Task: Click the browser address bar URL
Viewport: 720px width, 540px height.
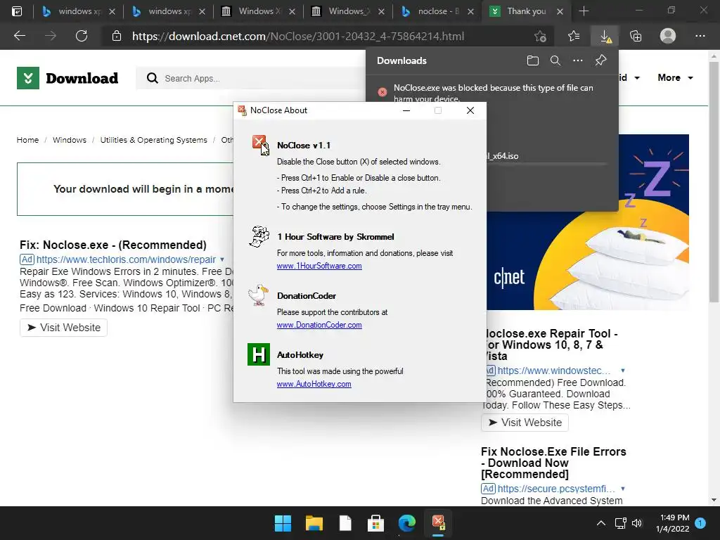Action: pyautogui.click(x=298, y=37)
